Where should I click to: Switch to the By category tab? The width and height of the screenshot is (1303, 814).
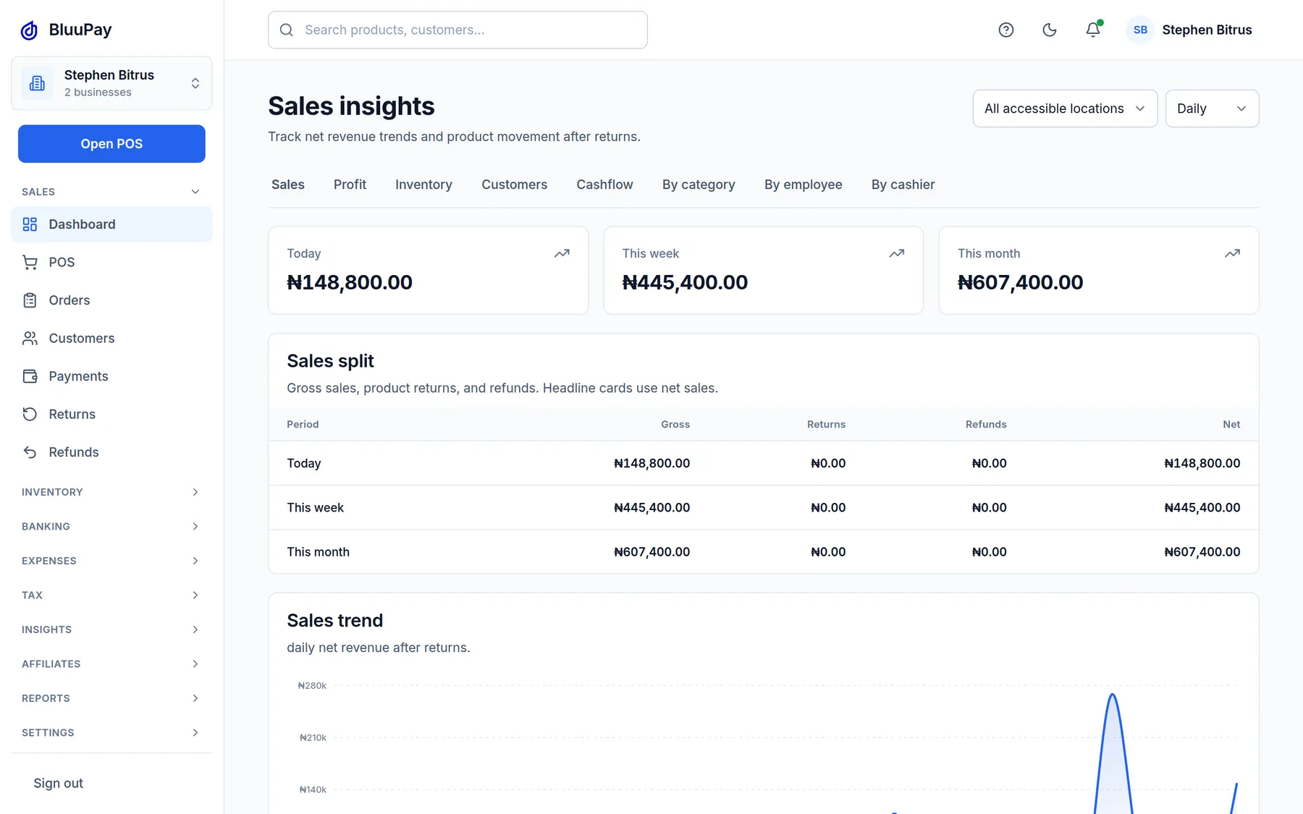(699, 185)
